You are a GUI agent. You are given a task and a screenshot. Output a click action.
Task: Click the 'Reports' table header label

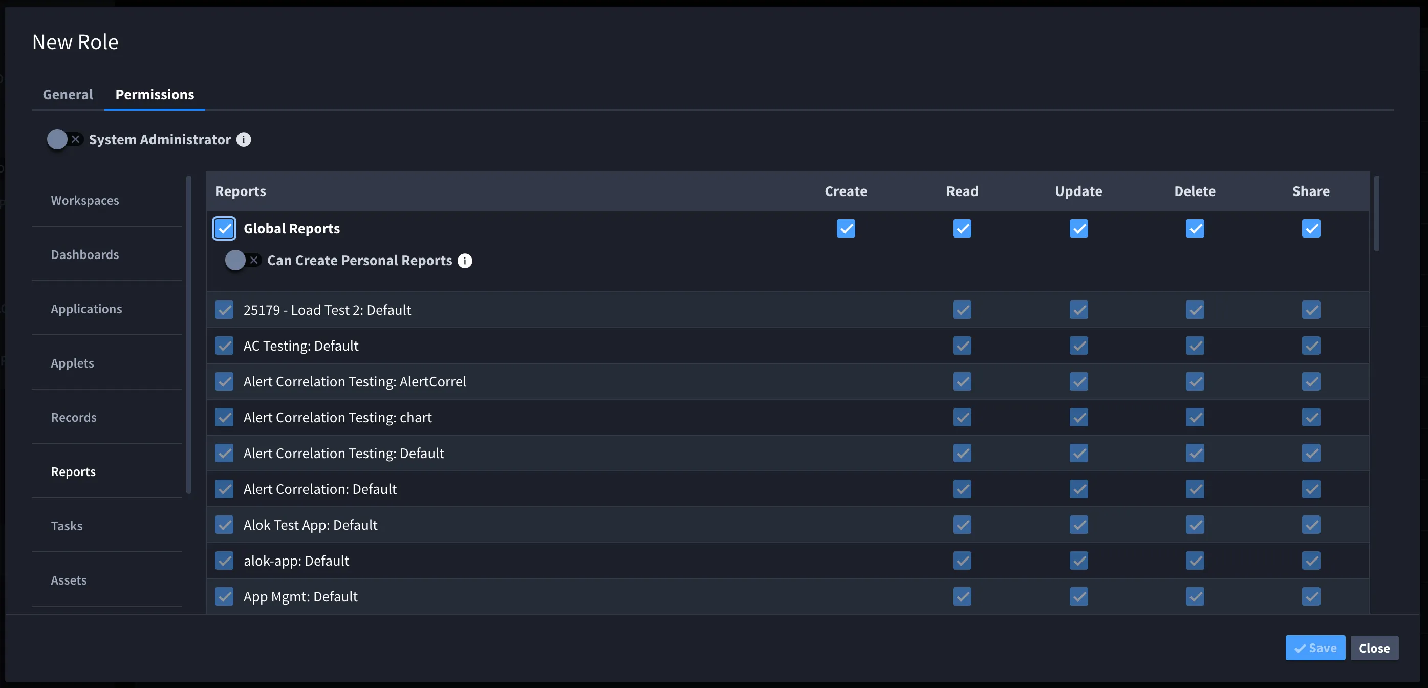(x=241, y=191)
